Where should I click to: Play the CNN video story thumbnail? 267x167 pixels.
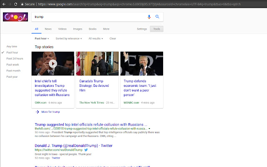[x=53, y=63]
